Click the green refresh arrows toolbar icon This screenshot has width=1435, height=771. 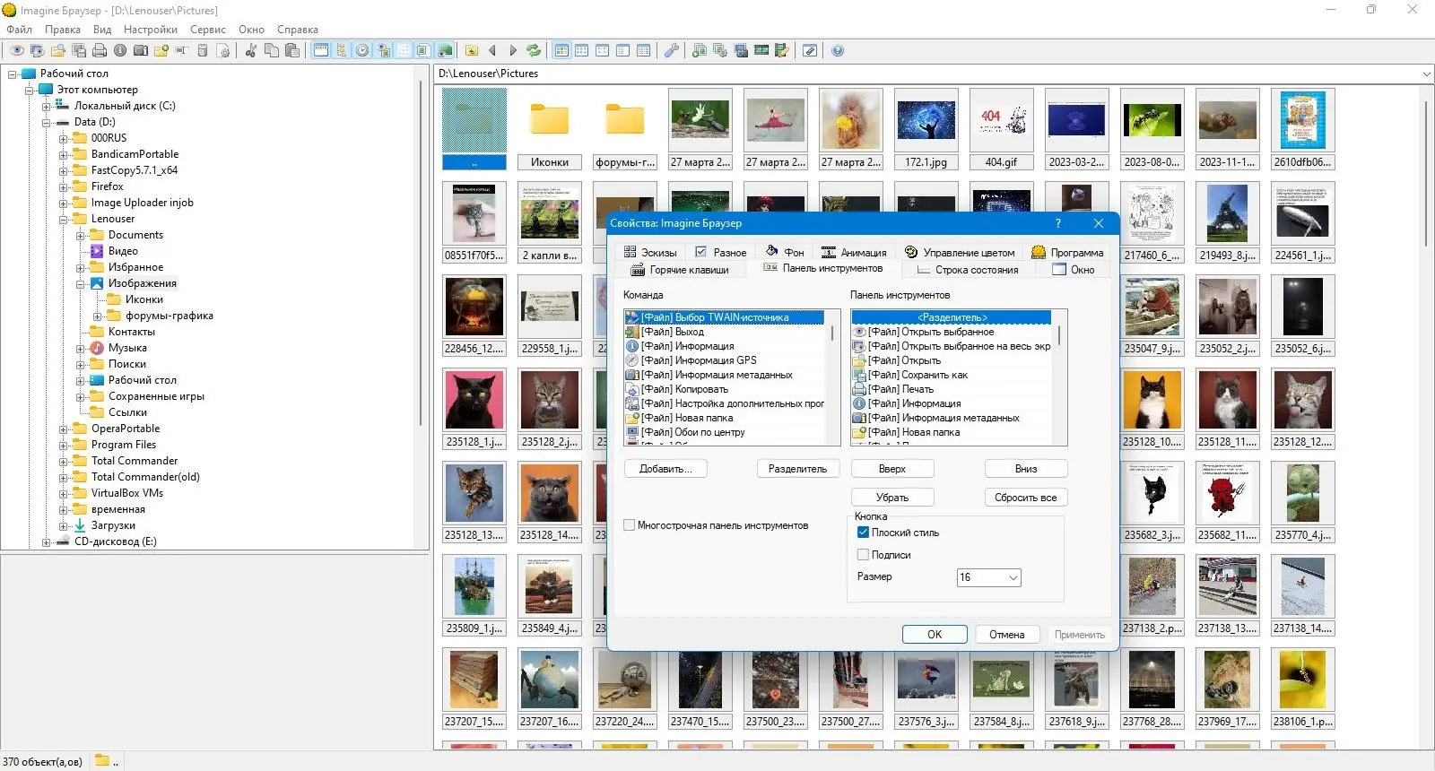tap(534, 51)
